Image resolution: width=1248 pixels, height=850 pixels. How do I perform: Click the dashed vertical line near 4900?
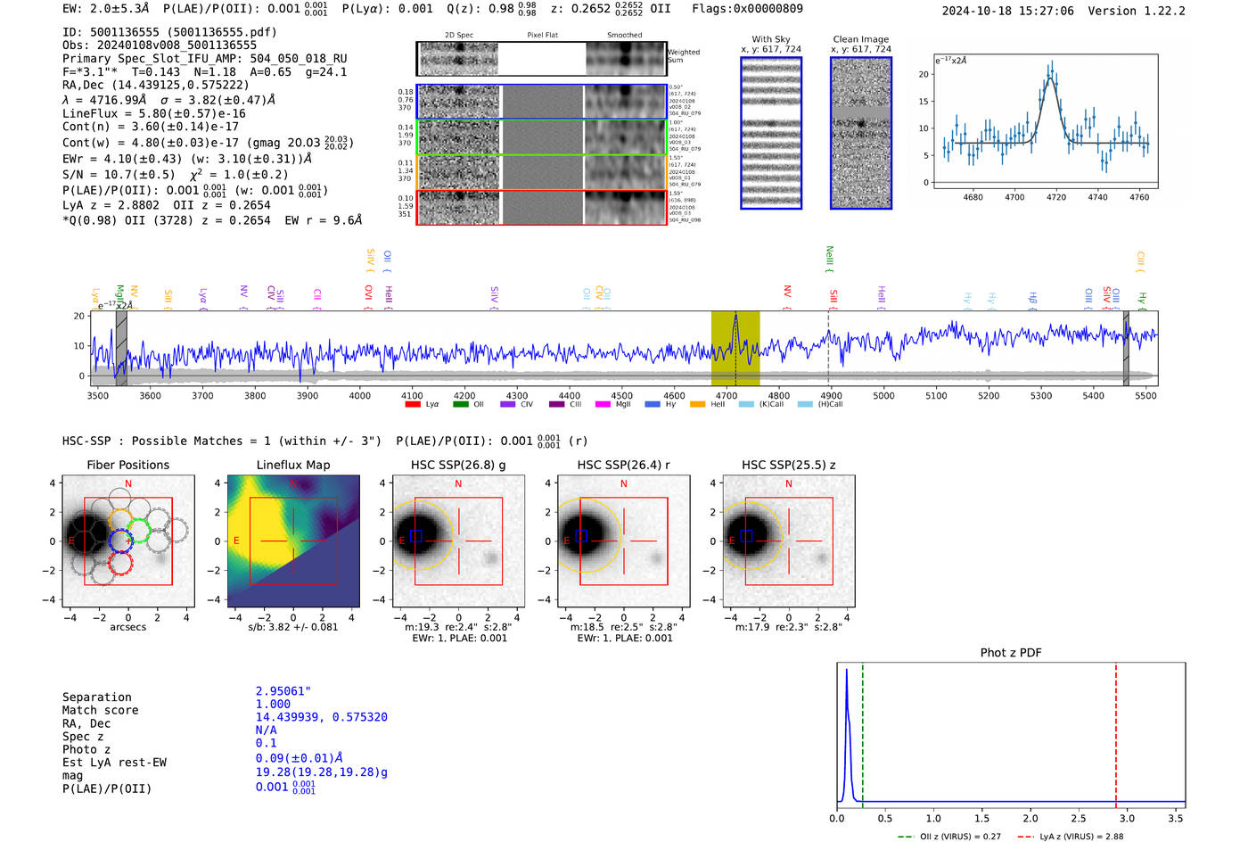tap(829, 348)
